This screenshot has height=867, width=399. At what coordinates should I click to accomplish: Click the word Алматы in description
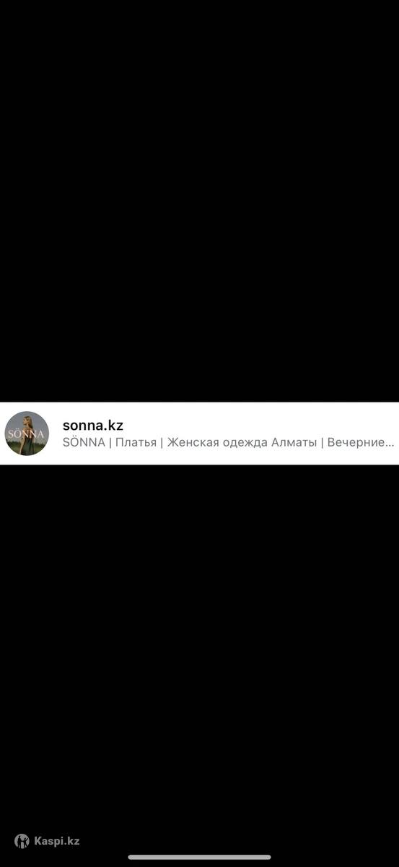(x=294, y=442)
